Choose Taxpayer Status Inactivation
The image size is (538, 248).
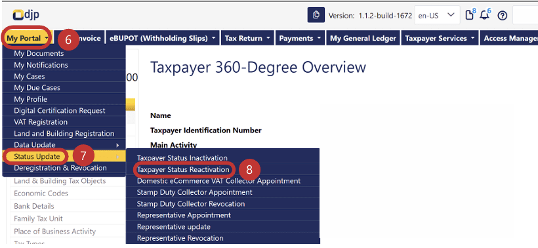click(x=222, y=157)
